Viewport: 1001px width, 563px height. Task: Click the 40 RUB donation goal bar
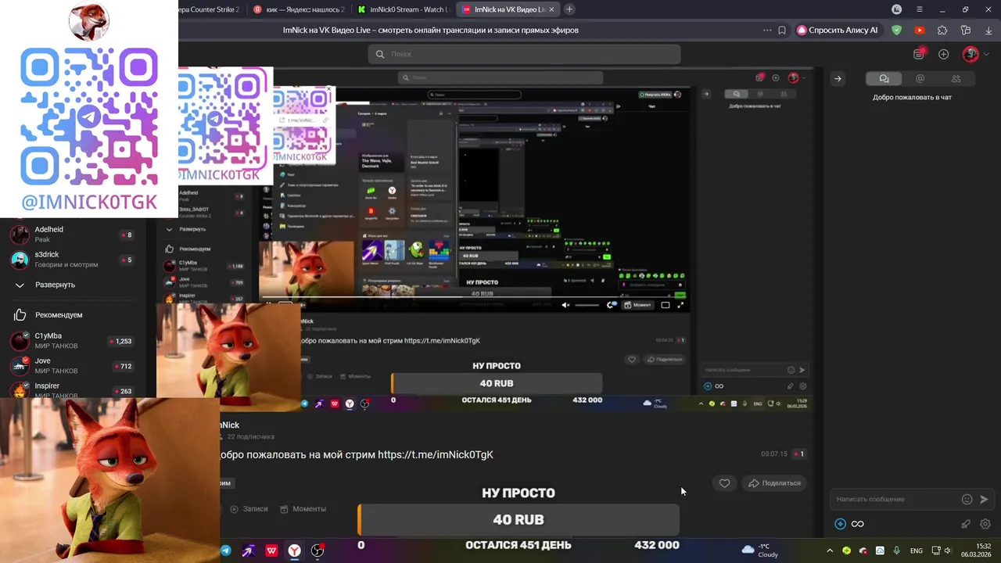(x=518, y=520)
